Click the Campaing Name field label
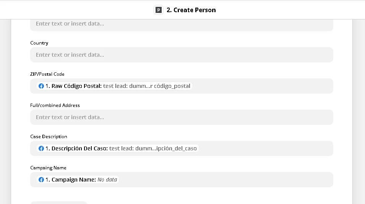Image resolution: width=365 pixels, height=204 pixels. click(x=48, y=168)
